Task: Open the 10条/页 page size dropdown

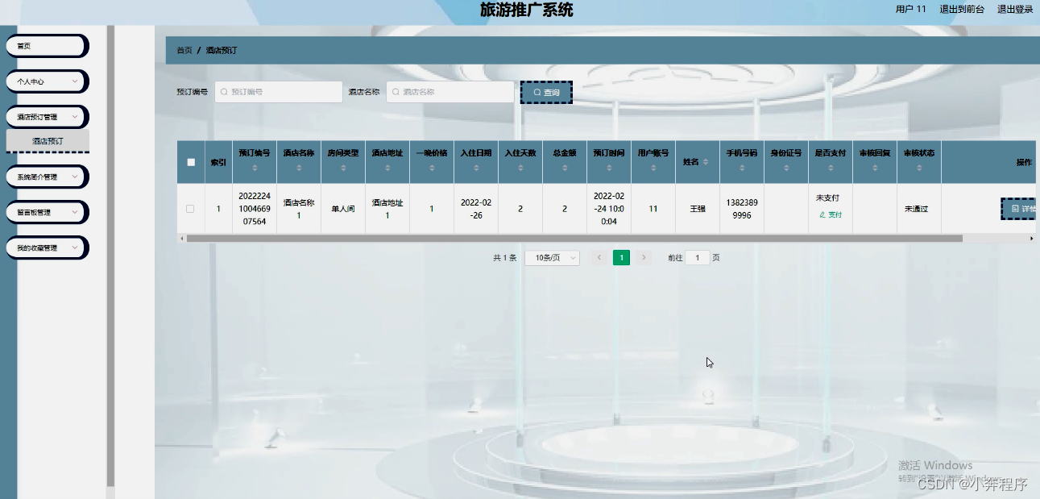Action: (552, 258)
